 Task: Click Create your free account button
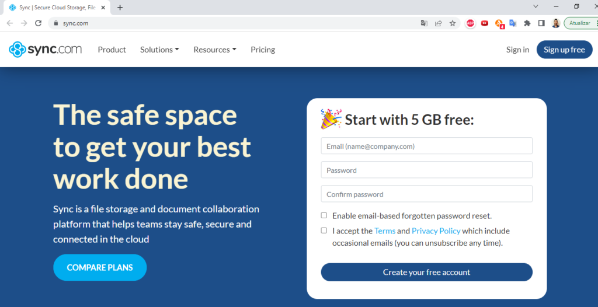click(x=427, y=273)
